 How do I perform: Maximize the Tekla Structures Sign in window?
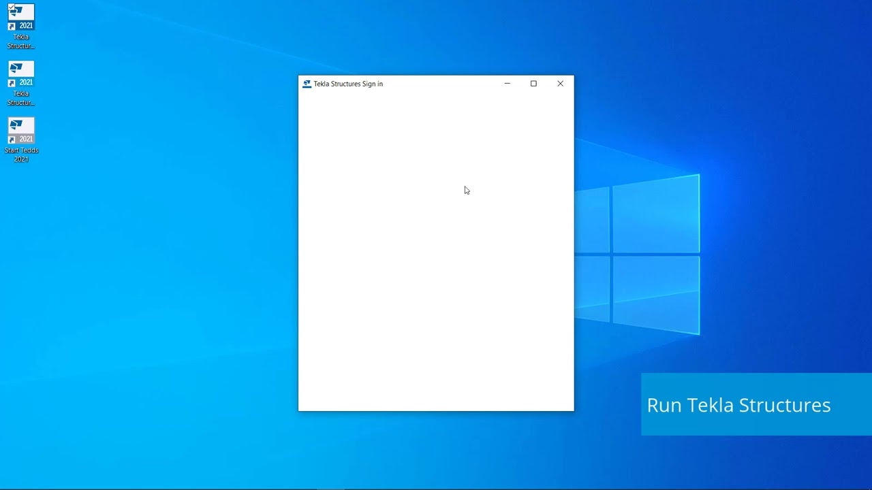533,84
